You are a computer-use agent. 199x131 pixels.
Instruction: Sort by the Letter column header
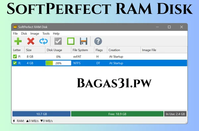click(18, 50)
